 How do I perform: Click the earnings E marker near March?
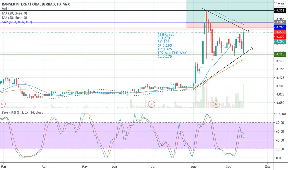(2, 104)
